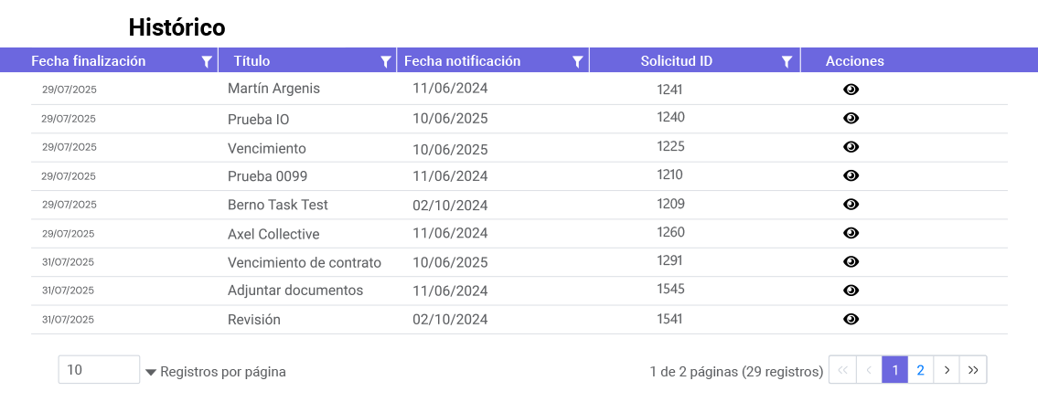Click the records per page field

[99, 370]
